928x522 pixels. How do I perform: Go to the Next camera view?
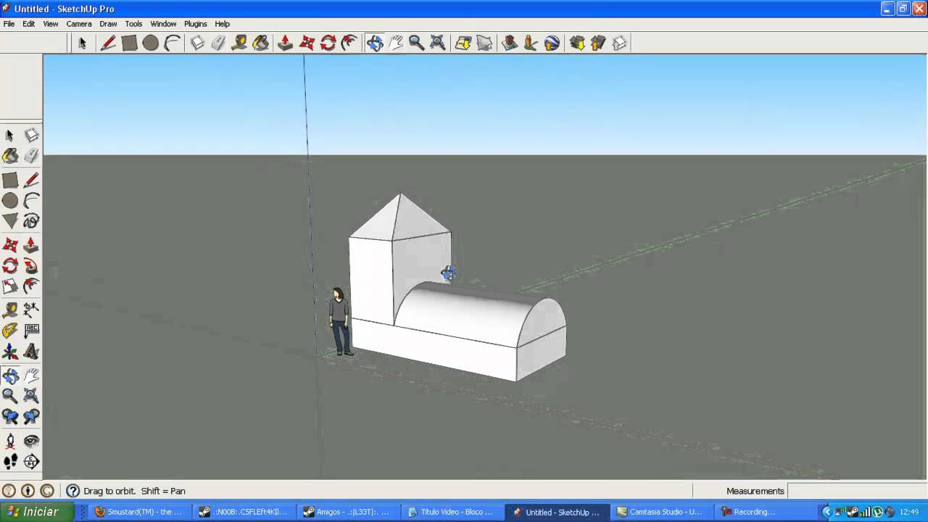(x=31, y=416)
